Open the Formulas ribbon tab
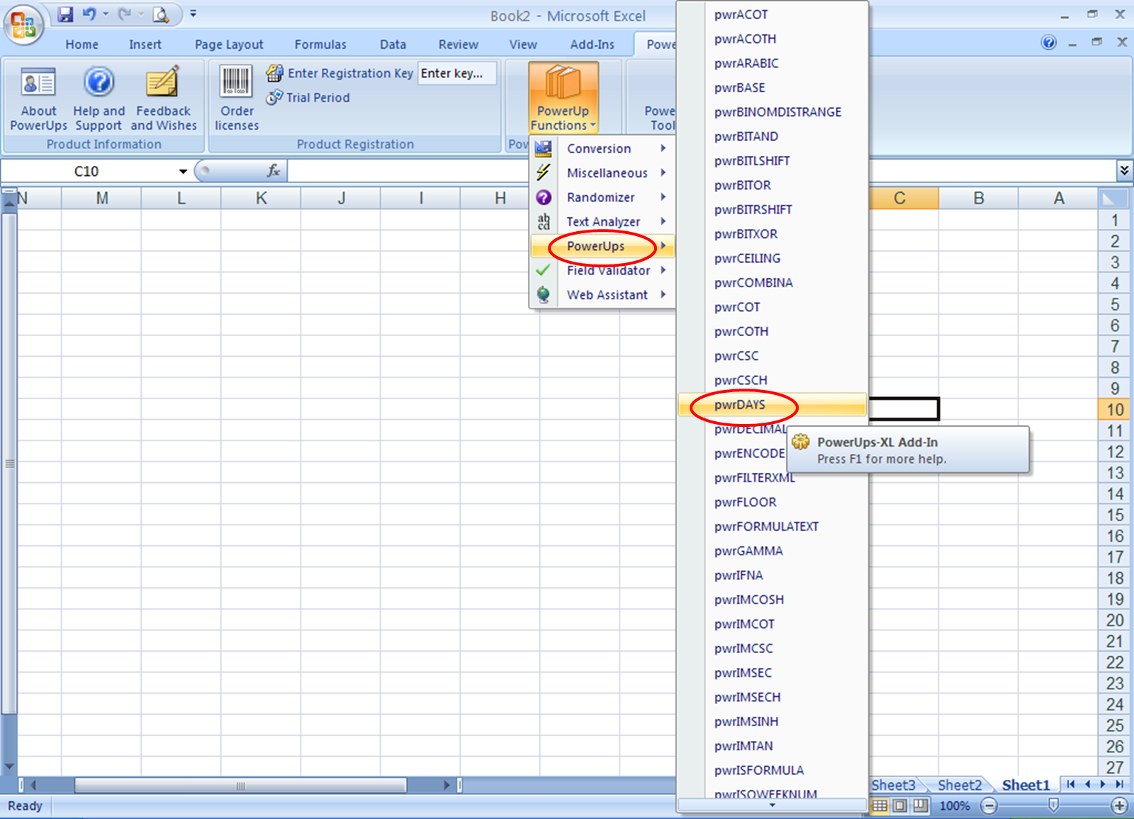This screenshot has height=819, width=1134. click(x=320, y=44)
